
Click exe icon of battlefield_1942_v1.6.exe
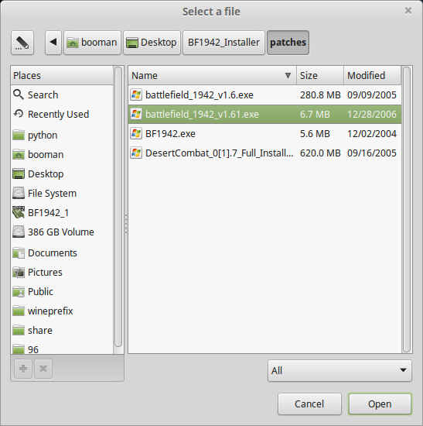[136, 94]
